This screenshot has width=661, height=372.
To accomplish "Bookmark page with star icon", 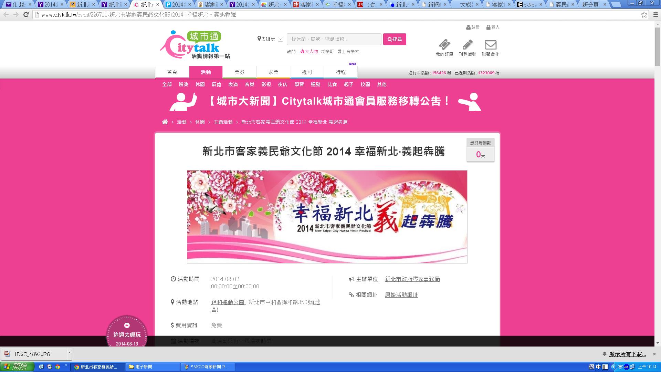I will (644, 14).
